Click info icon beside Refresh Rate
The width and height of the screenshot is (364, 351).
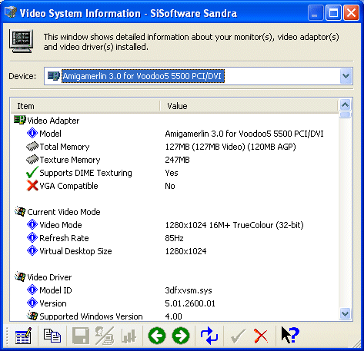(32, 238)
